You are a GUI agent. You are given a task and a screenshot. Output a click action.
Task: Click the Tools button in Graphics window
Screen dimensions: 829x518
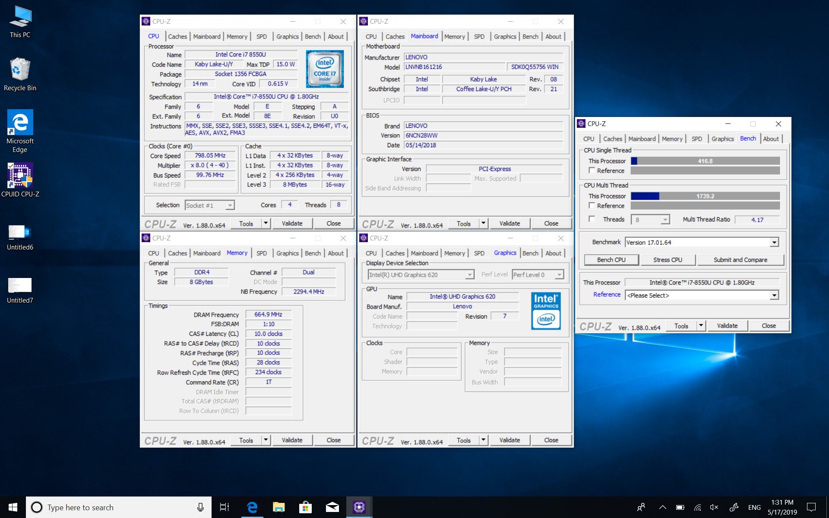464,440
